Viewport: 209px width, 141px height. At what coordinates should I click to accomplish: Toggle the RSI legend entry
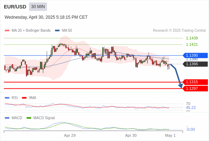(x=11, y=98)
